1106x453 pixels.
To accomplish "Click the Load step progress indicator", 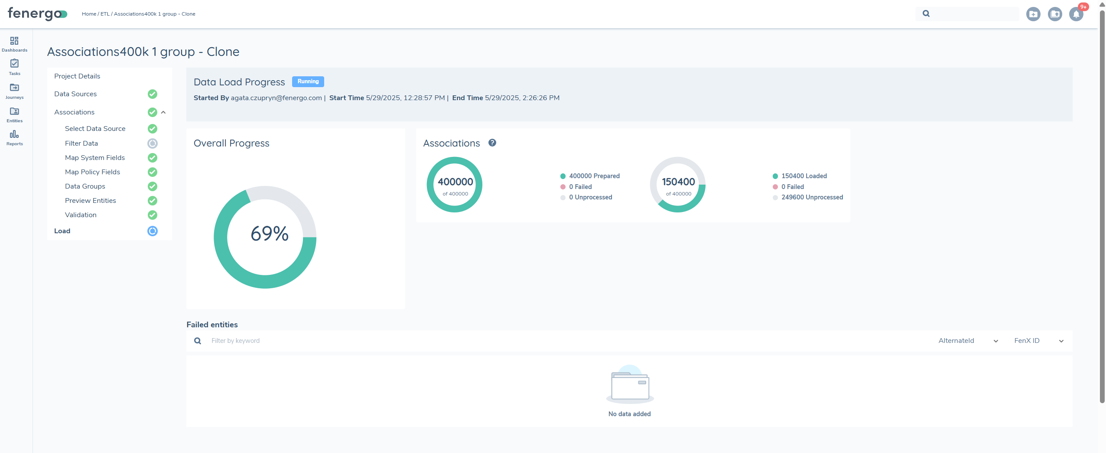I will [153, 231].
